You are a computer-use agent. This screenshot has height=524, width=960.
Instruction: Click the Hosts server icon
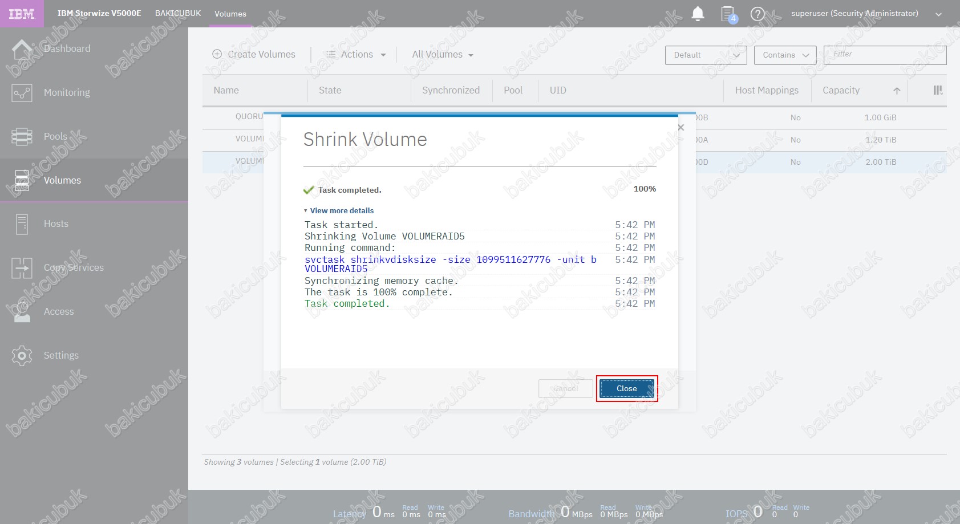click(x=22, y=224)
